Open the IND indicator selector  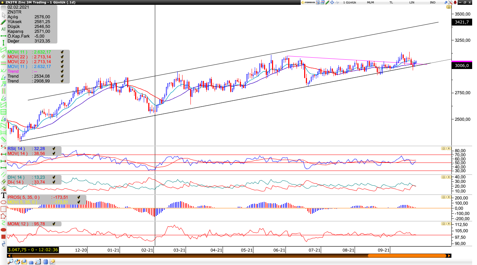click(x=433, y=2)
